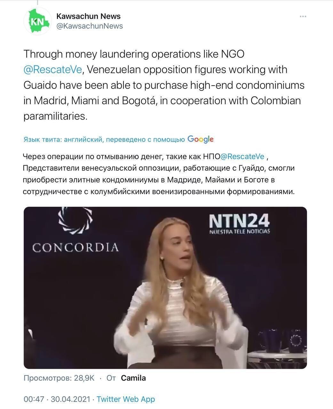
Task: Open the three-dot more options menu
Action: click(303, 16)
